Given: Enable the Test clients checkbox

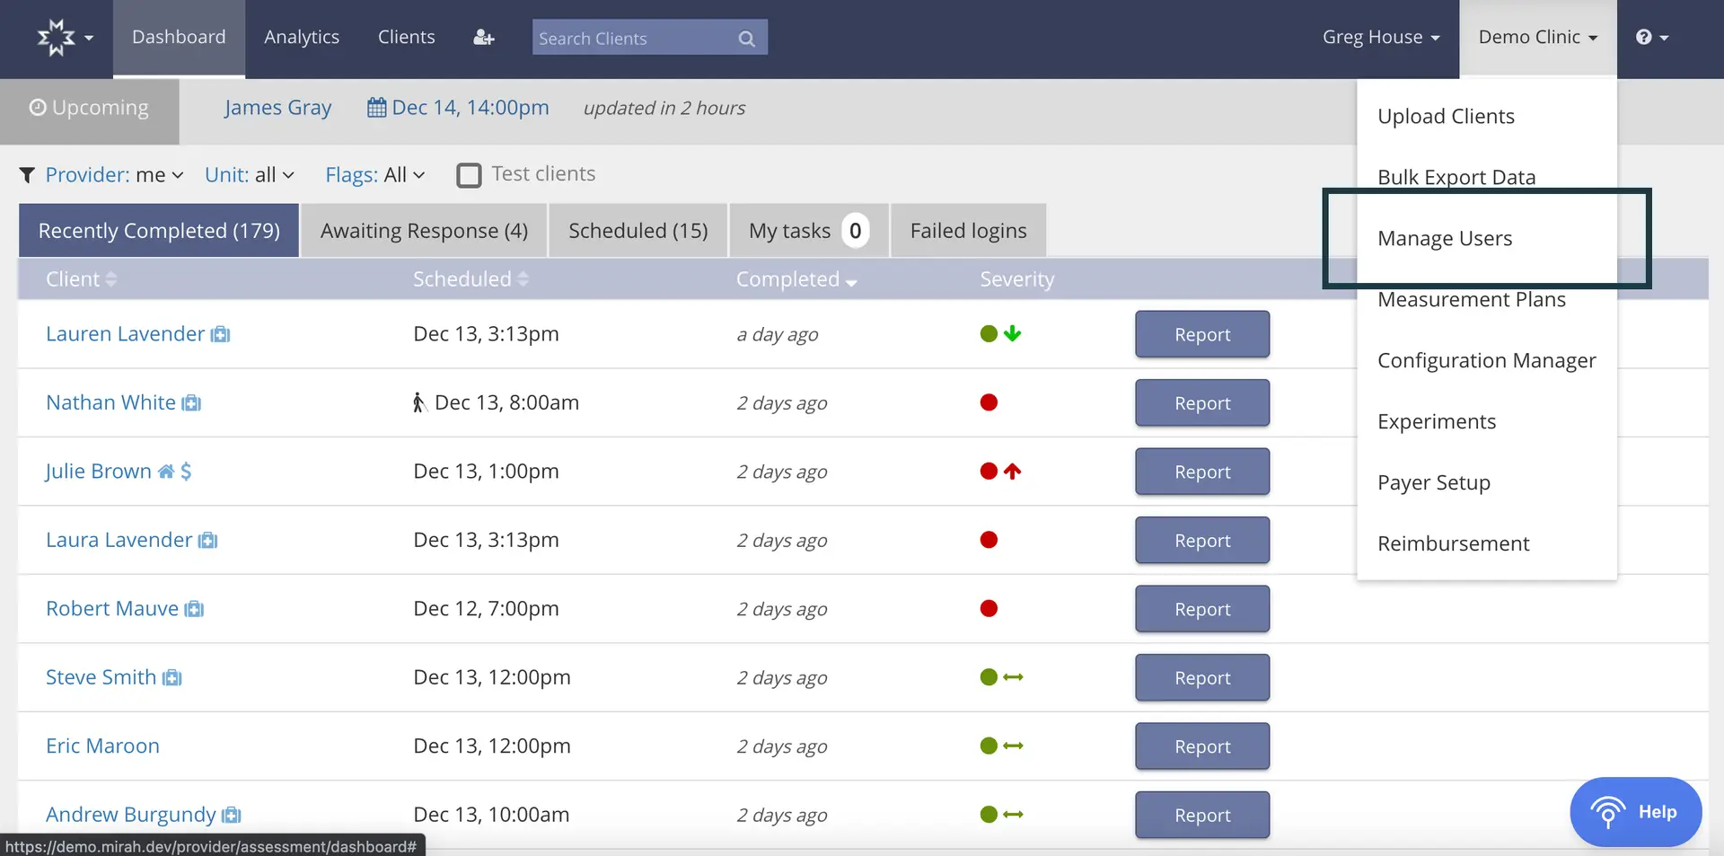Looking at the screenshot, I should [x=469, y=174].
